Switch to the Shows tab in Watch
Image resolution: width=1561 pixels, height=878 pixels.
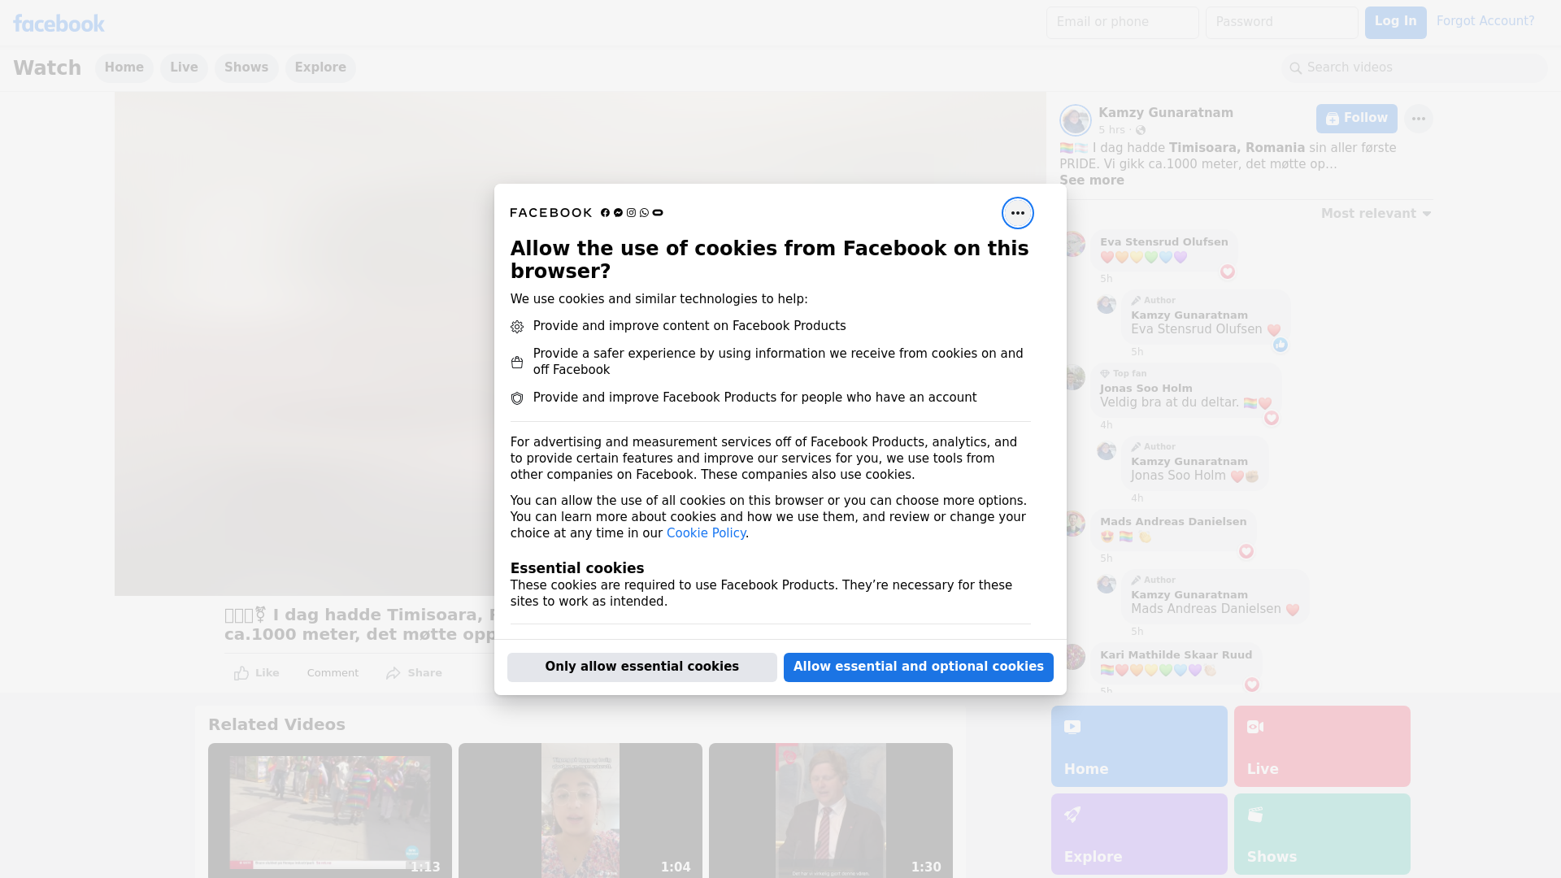tap(246, 67)
